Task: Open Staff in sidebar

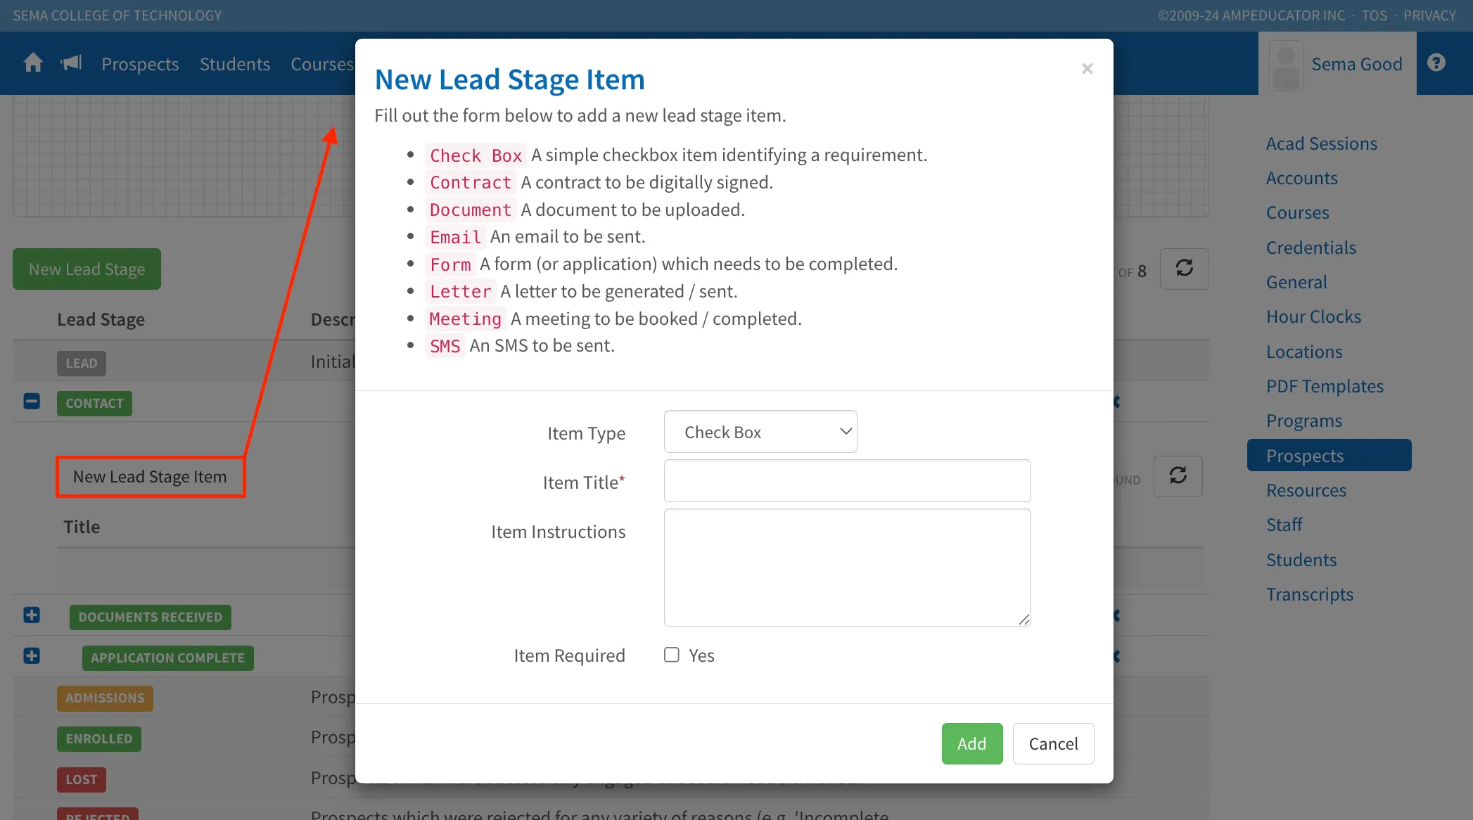Action: click(x=1284, y=525)
